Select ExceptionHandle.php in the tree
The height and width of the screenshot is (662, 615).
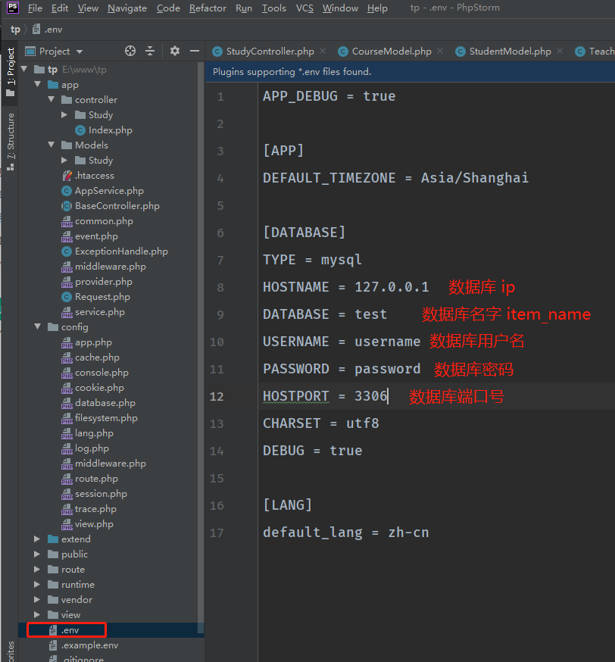point(115,251)
